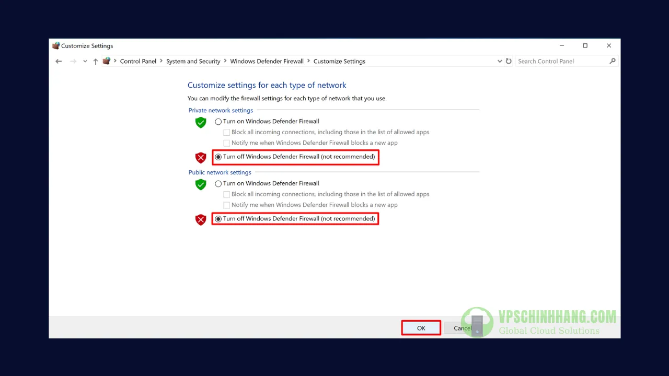This screenshot has height=376, width=669.
Task: Close the Customize Settings window
Action: point(609,45)
